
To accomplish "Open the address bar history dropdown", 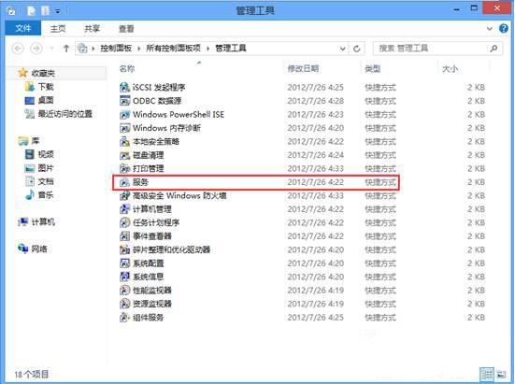I will coord(343,49).
